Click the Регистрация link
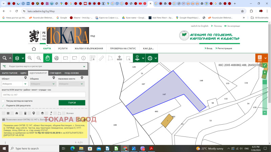 click(224, 48)
